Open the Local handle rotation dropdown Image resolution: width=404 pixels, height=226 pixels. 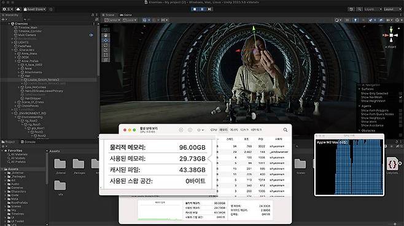tap(130, 20)
